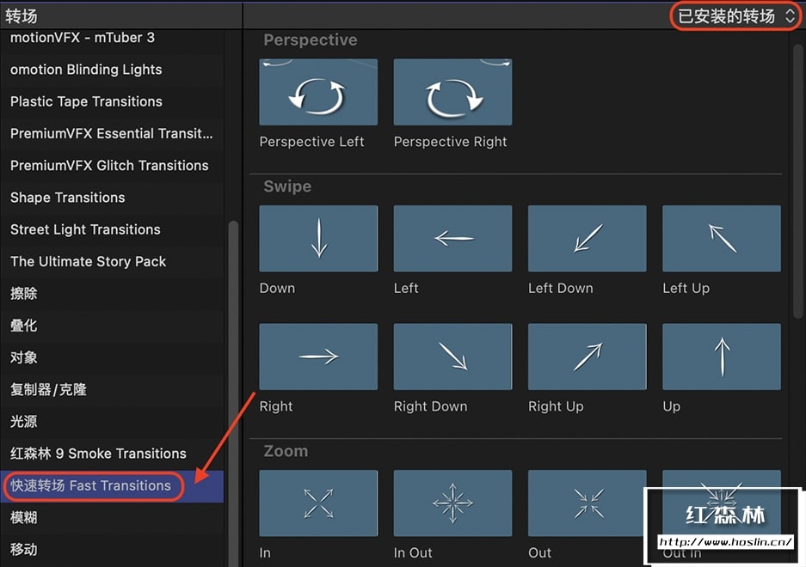Choose the Swipe Down arrow transition

(x=318, y=238)
